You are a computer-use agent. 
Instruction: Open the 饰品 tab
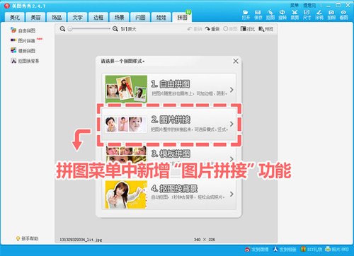tap(57, 17)
